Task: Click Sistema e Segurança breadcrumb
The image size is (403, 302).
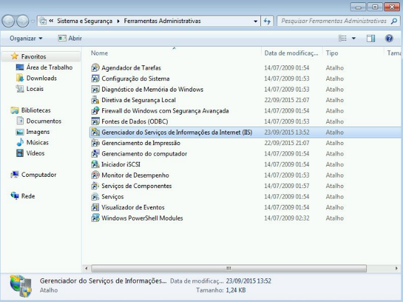Action: [x=85, y=21]
